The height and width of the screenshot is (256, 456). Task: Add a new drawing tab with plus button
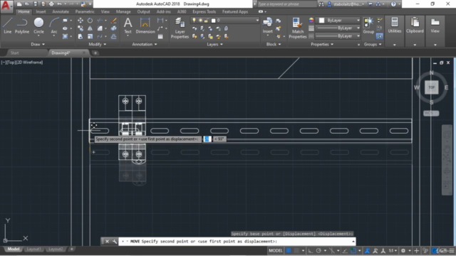95,53
